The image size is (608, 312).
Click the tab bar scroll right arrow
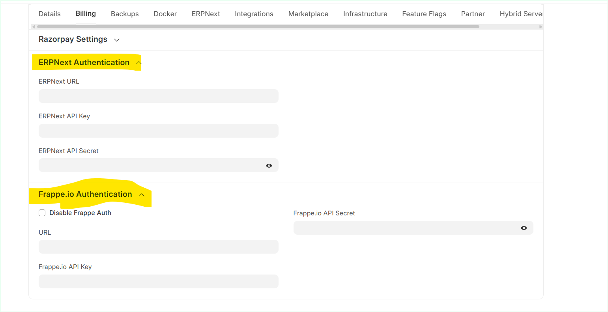click(x=541, y=27)
